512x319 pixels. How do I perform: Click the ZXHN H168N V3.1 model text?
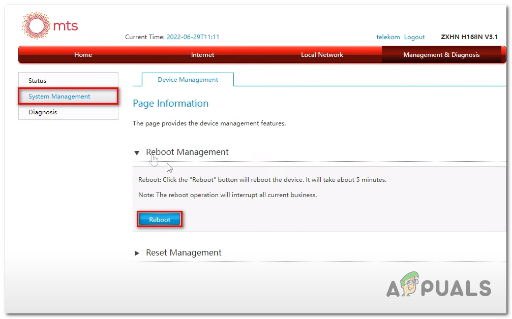(x=469, y=37)
